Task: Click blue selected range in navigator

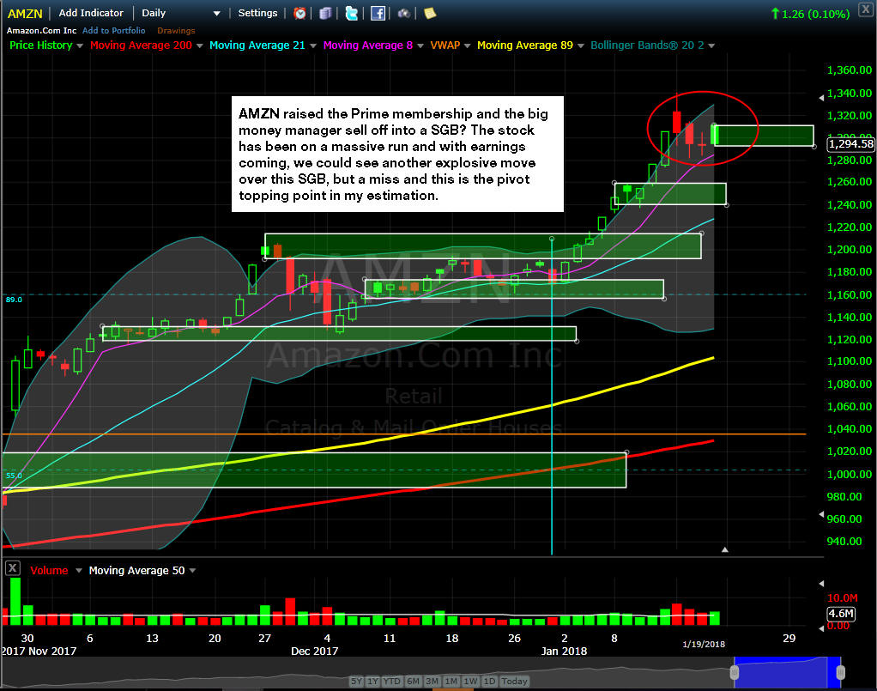Action: 788,672
